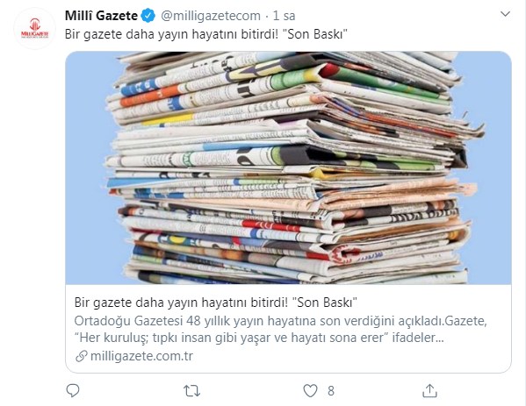Follow the milligazete.com.tr domain link
526x406 pixels.
coord(141,356)
